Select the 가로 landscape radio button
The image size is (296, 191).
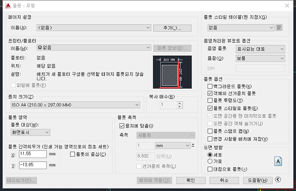pyautogui.click(x=210, y=161)
